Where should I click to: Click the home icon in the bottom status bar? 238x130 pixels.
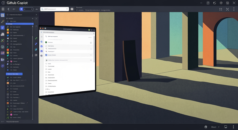coord(206,127)
